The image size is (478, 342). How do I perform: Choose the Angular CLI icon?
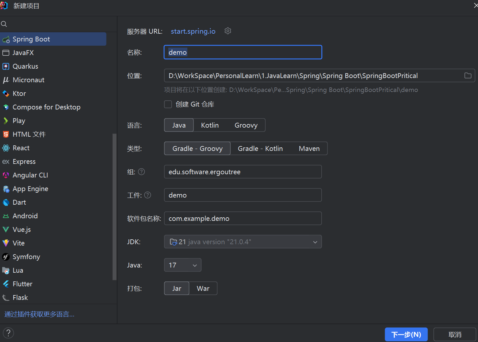tap(6, 175)
